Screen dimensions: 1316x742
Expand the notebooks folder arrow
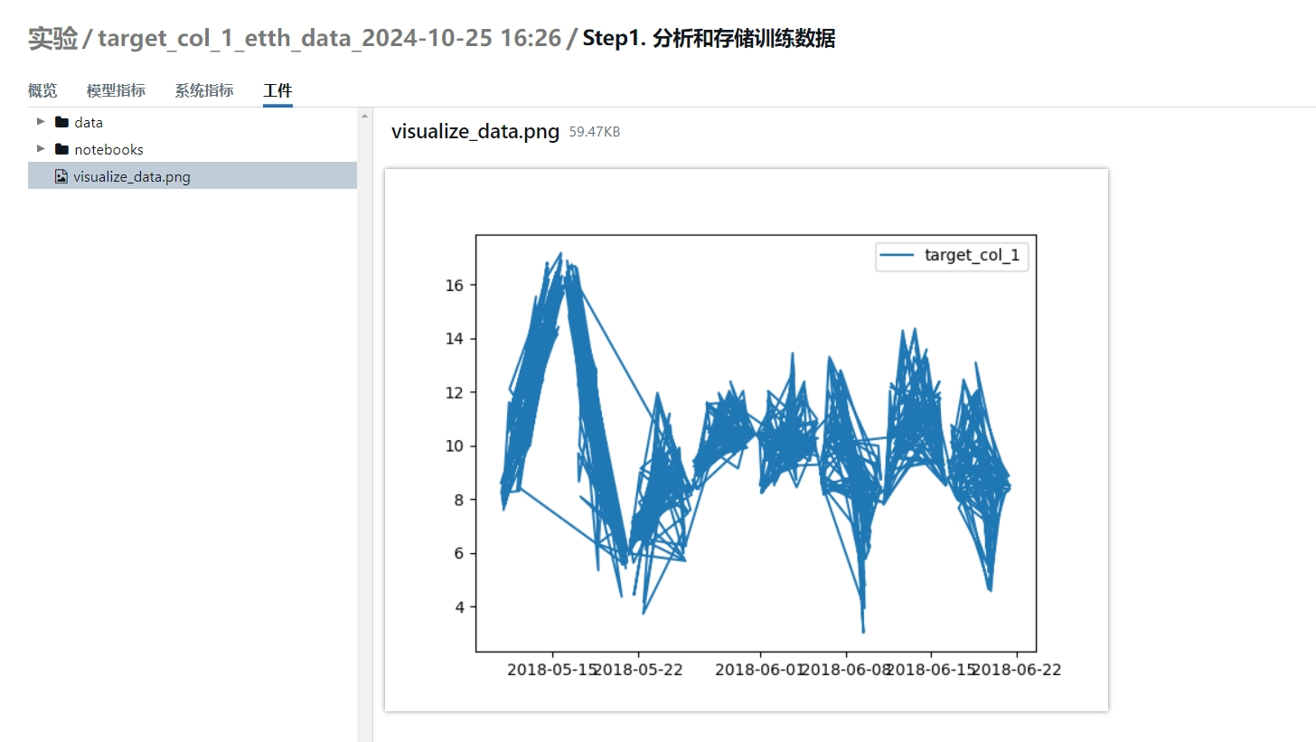pyautogui.click(x=41, y=148)
